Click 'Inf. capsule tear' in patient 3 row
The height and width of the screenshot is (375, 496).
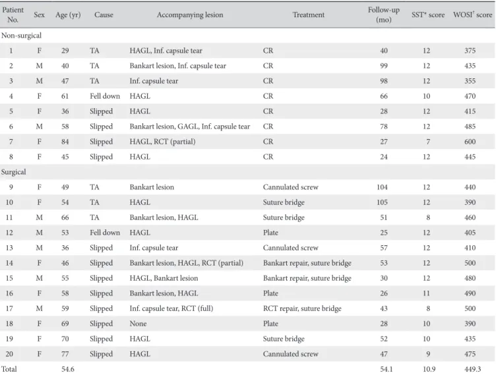[154, 81]
